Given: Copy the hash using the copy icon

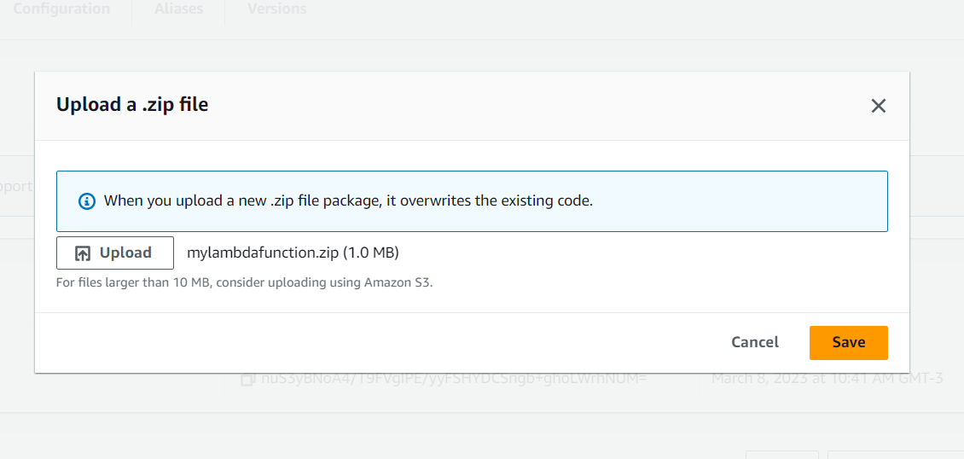Looking at the screenshot, I should point(248,379).
